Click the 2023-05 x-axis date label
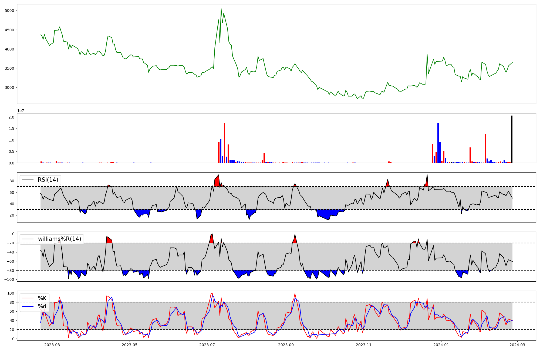This screenshot has width=540, height=351. coord(130,345)
